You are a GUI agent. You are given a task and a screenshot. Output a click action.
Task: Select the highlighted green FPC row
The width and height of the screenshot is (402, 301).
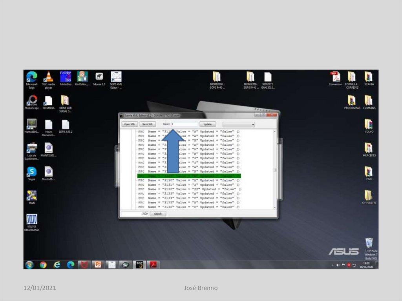(189, 176)
